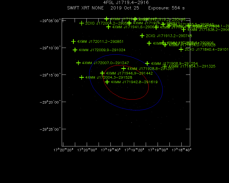The image size is (229, 183).
Task: Click the observation date 2019 Oct 25
Action: click(125, 8)
